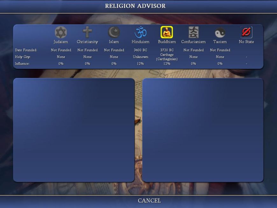Screen dimensions: 277x208
Task: Click the highlighted Buddhism icon
Action: coord(167,32)
